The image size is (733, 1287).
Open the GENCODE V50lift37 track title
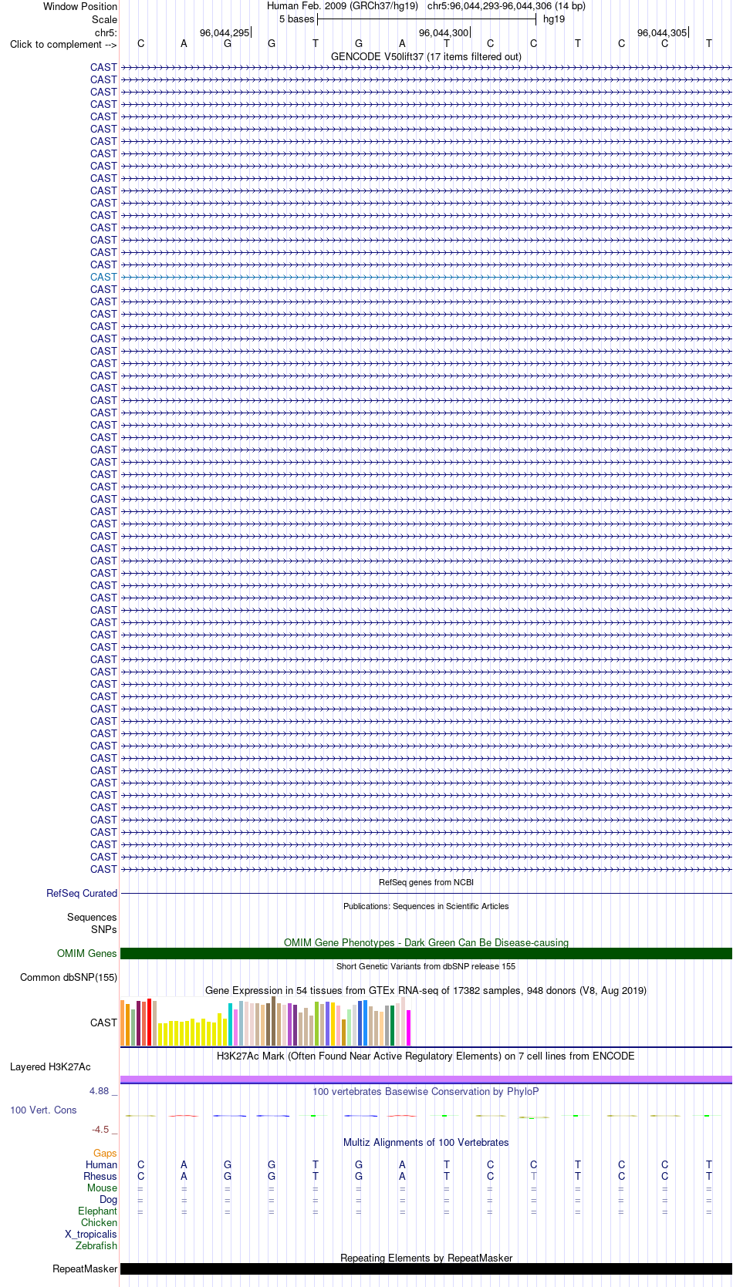point(426,56)
